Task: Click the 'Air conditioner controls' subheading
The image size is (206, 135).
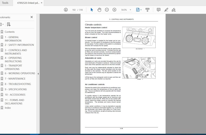Action: 94,85
